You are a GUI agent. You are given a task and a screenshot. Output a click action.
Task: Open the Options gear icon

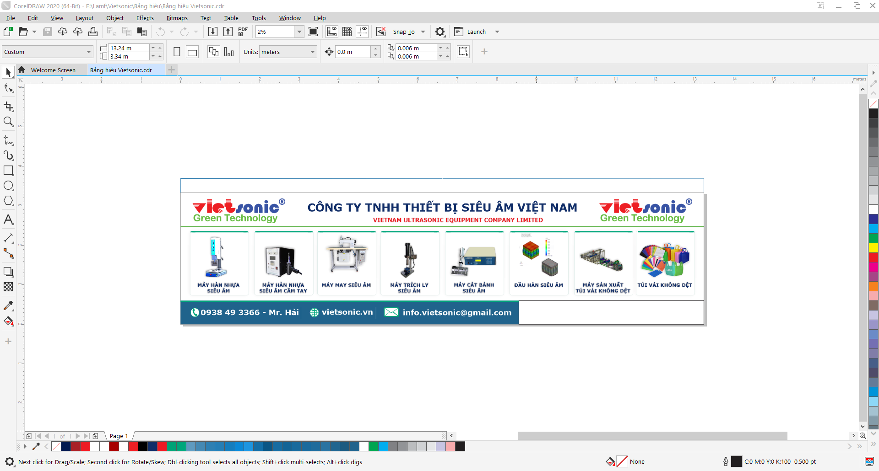pyautogui.click(x=440, y=32)
